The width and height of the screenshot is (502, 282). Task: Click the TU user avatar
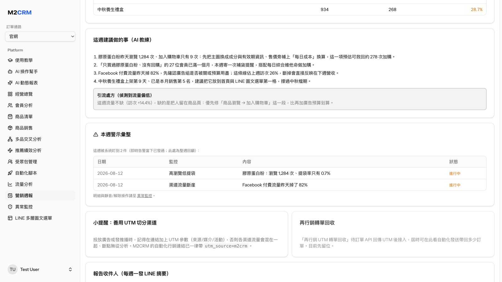click(13, 269)
